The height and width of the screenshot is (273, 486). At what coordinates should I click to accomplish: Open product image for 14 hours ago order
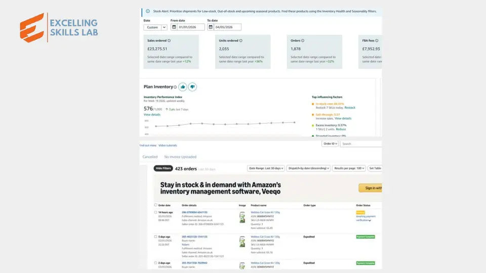pos(242,217)
